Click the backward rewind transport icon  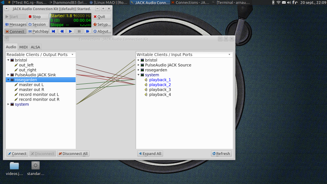coord(62,31)
